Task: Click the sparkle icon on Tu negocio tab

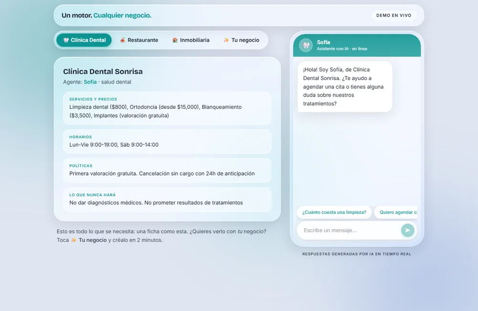Action: (226, 40)
